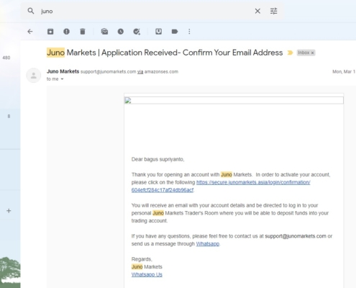Click the 'Whatsapp Us' signature link
Image resolution: width=356 pixels, height=288 pixels.
(147, 274)
